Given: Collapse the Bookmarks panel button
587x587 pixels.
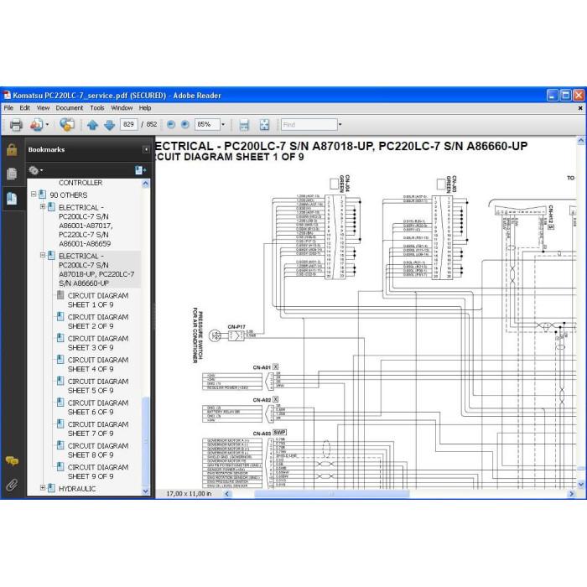Looking at the screenshot, I should point(146,150).
